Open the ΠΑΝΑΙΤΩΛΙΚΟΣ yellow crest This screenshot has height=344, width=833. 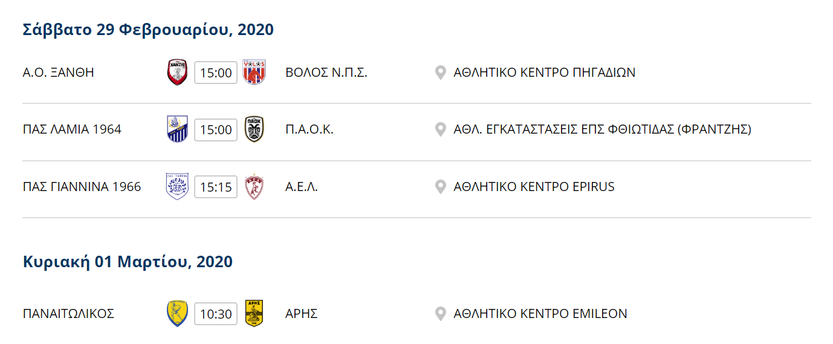(x=177, y=313)
